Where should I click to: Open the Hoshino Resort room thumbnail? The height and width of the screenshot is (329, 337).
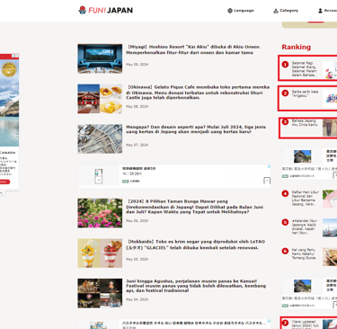pos(100,58)
